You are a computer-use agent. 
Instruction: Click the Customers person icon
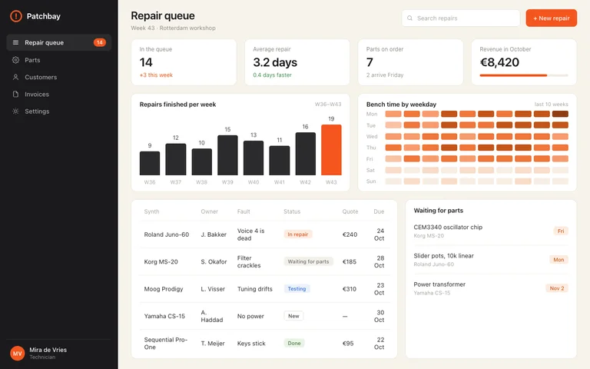click(15, 77)
